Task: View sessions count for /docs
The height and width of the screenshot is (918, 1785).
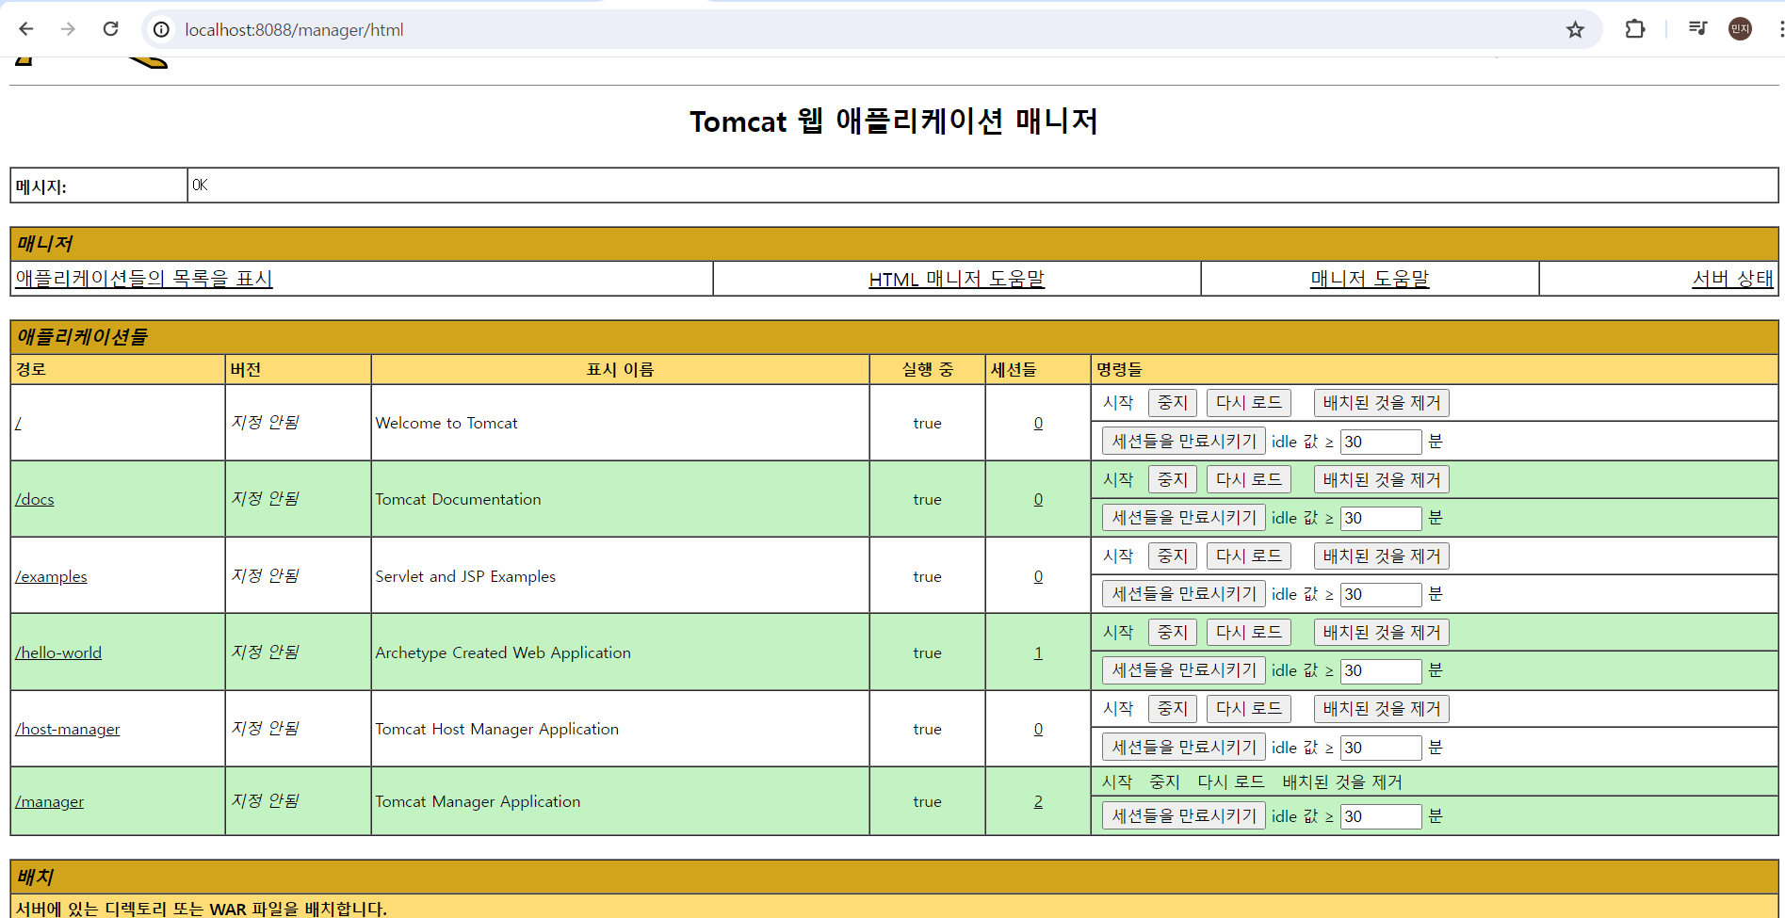Action: (1038, 499)
